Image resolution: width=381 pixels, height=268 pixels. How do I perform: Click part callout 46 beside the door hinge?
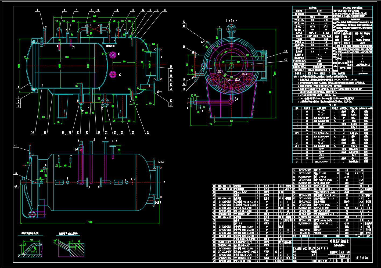pyautogui.click(x=15, y=186)
